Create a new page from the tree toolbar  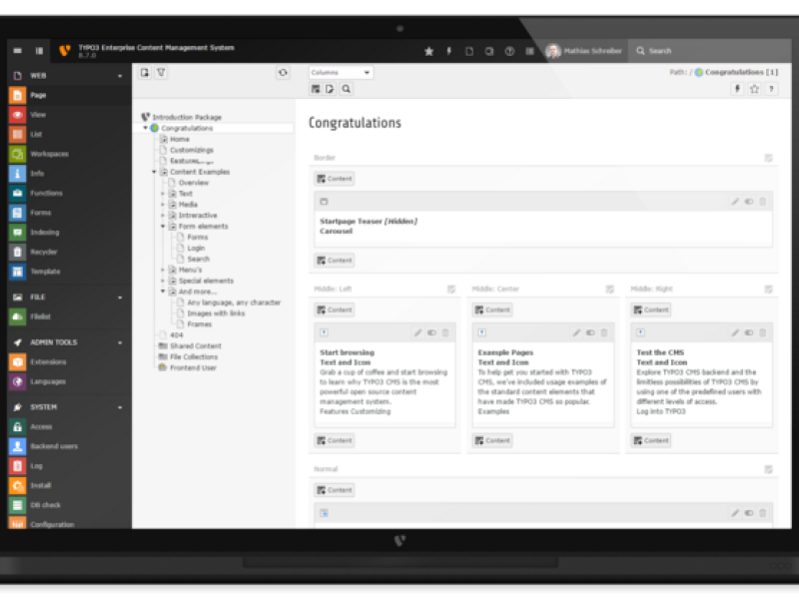(x=145, y=72)
